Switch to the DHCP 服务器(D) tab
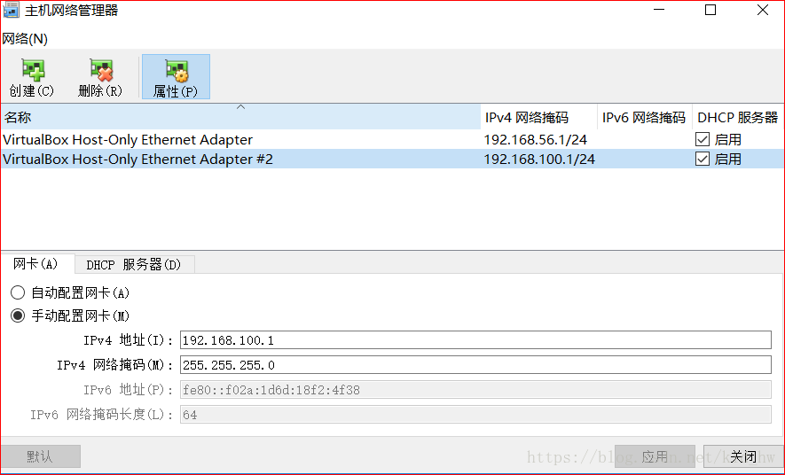The width and height of the screenshot is (785, 475). 134,264
